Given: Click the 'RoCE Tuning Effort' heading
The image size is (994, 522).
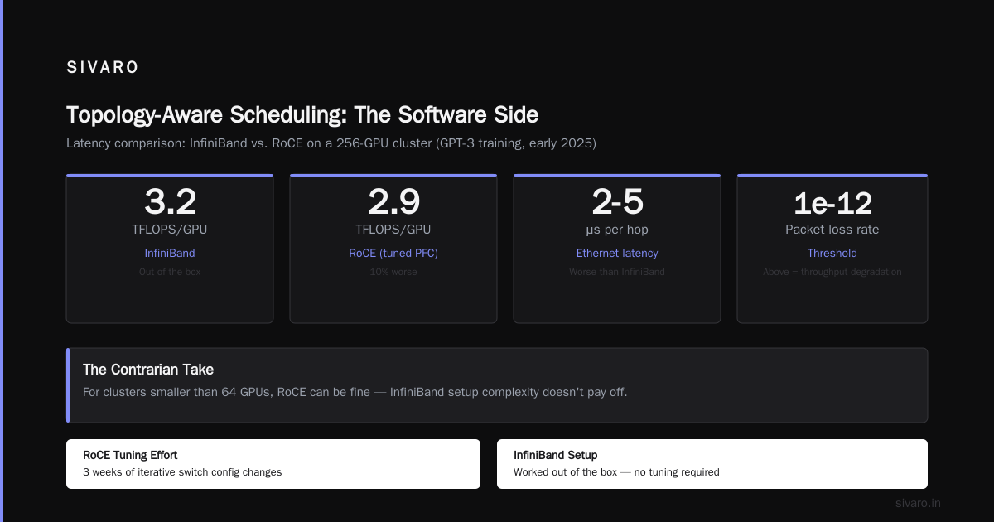Looking at the screenshot, I should pos(130,455).
